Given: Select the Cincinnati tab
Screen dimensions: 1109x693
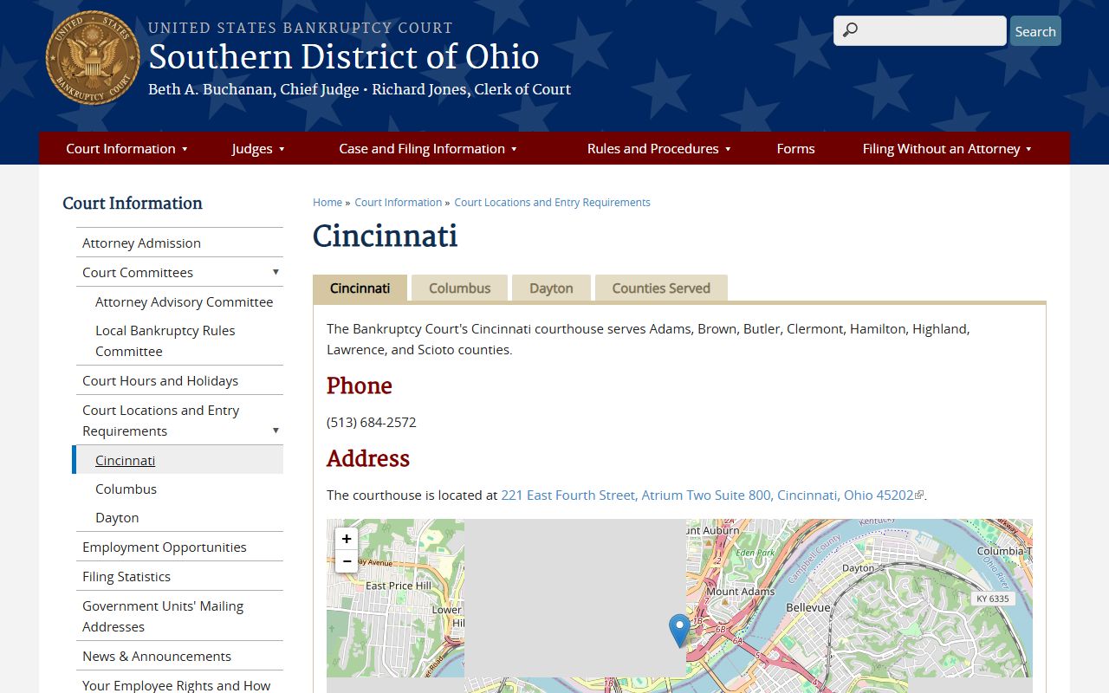Looking at the screenshot, I should coord(360,288).
